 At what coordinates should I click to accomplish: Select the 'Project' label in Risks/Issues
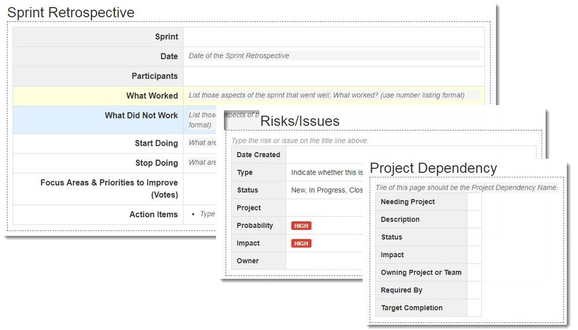click(x=249, y=208)
